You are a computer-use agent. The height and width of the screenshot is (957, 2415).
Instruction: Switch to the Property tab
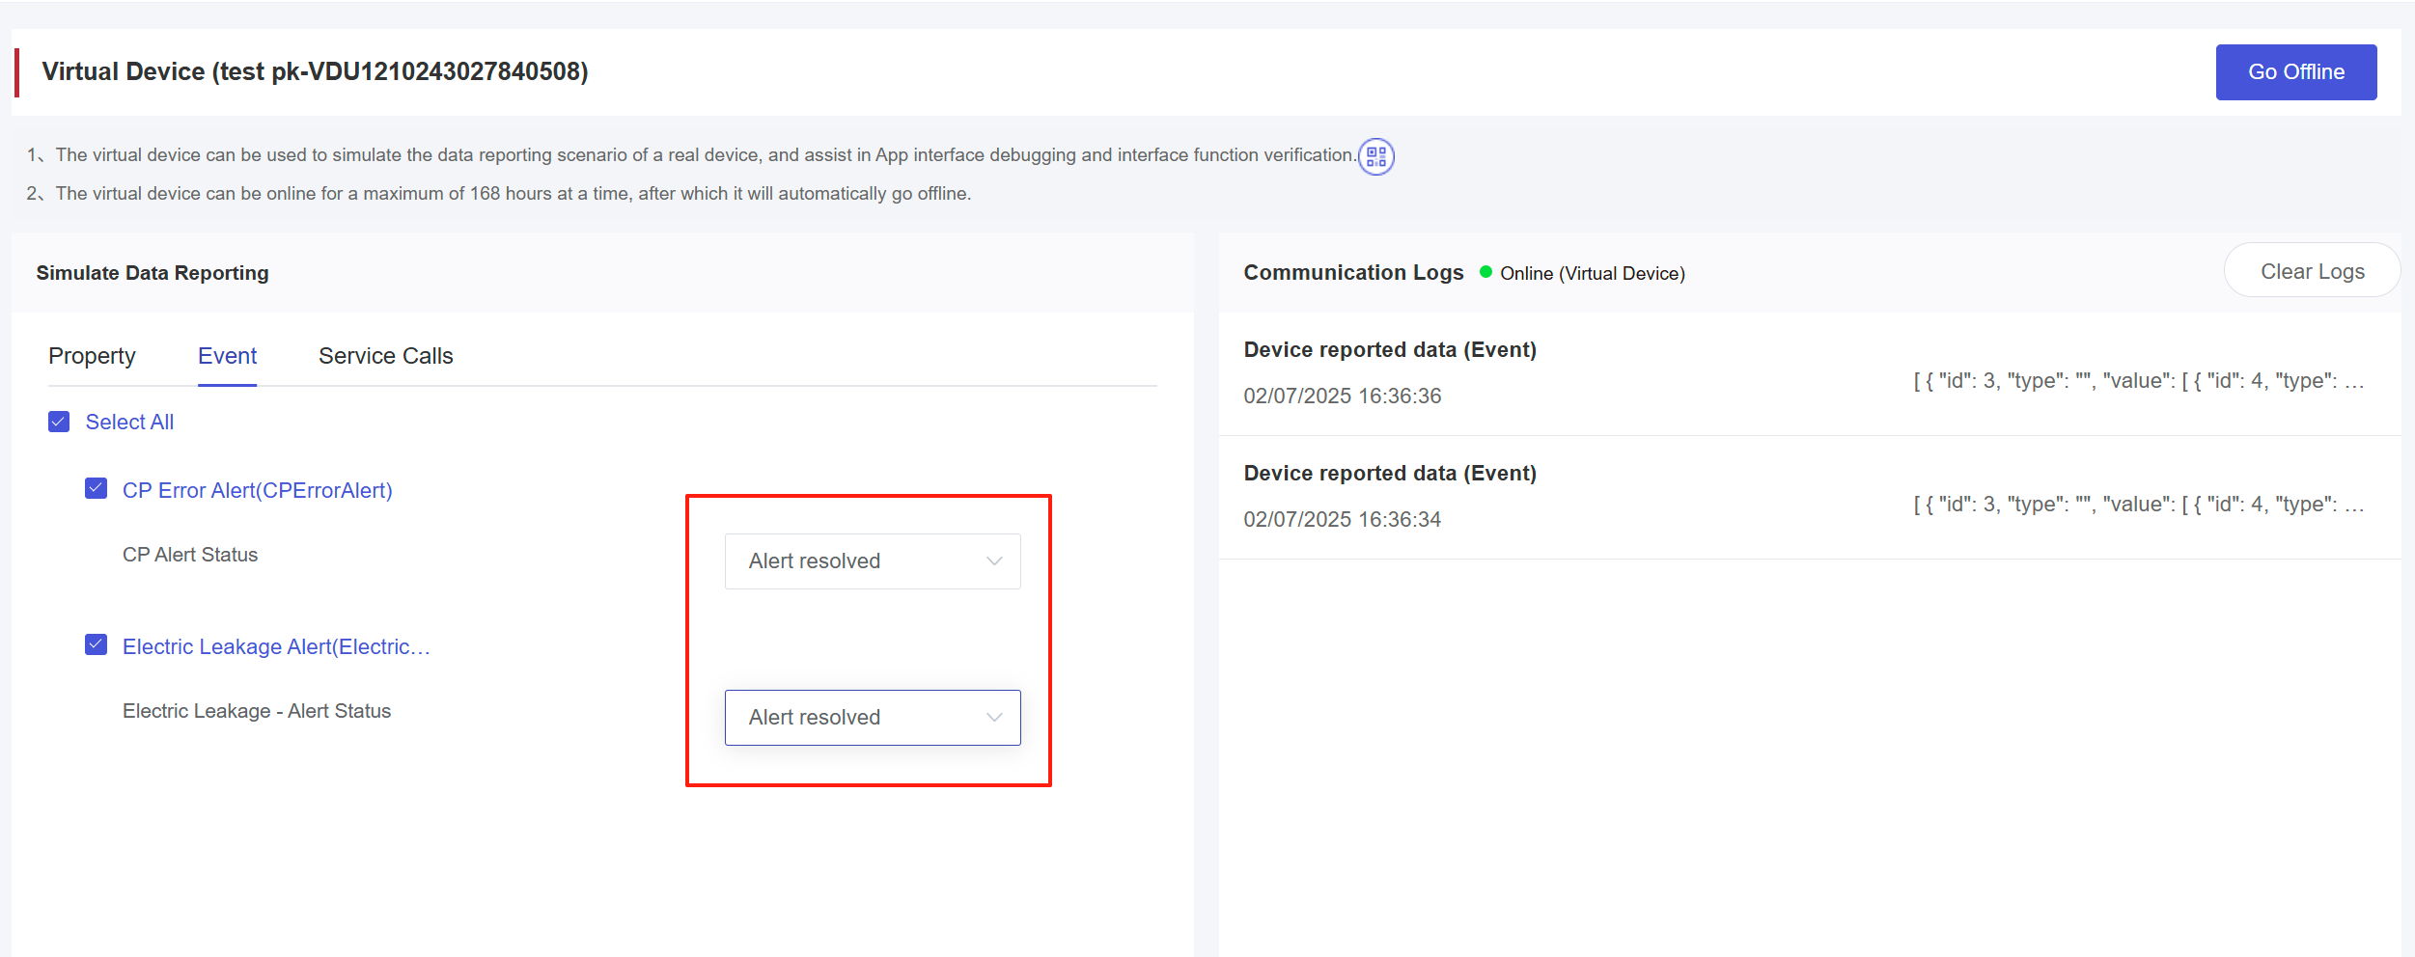pyautogui.click(x=92, y=356)
